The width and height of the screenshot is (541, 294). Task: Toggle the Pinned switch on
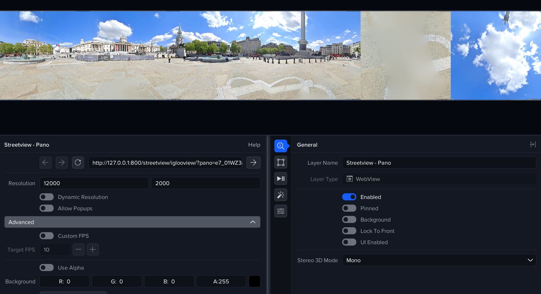349,208
